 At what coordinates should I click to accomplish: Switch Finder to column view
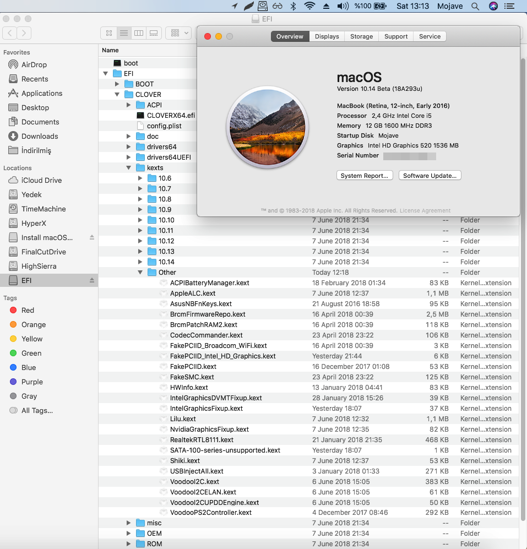pyautogui.click(x=139, y=33)
